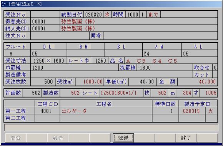Click the disabled 削除 delete button
This screenshot has width=223, height=146.
click(57, 138)
